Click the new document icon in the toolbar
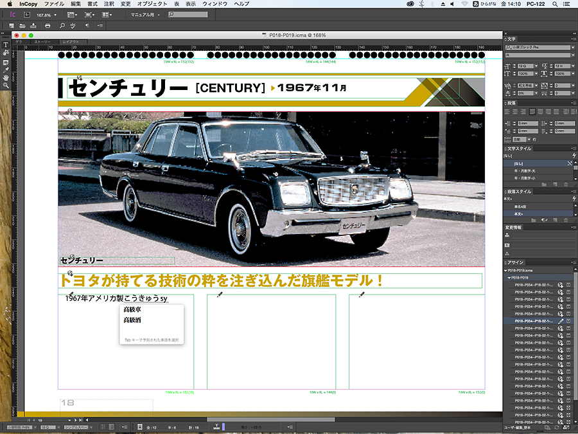 point(12,26)
